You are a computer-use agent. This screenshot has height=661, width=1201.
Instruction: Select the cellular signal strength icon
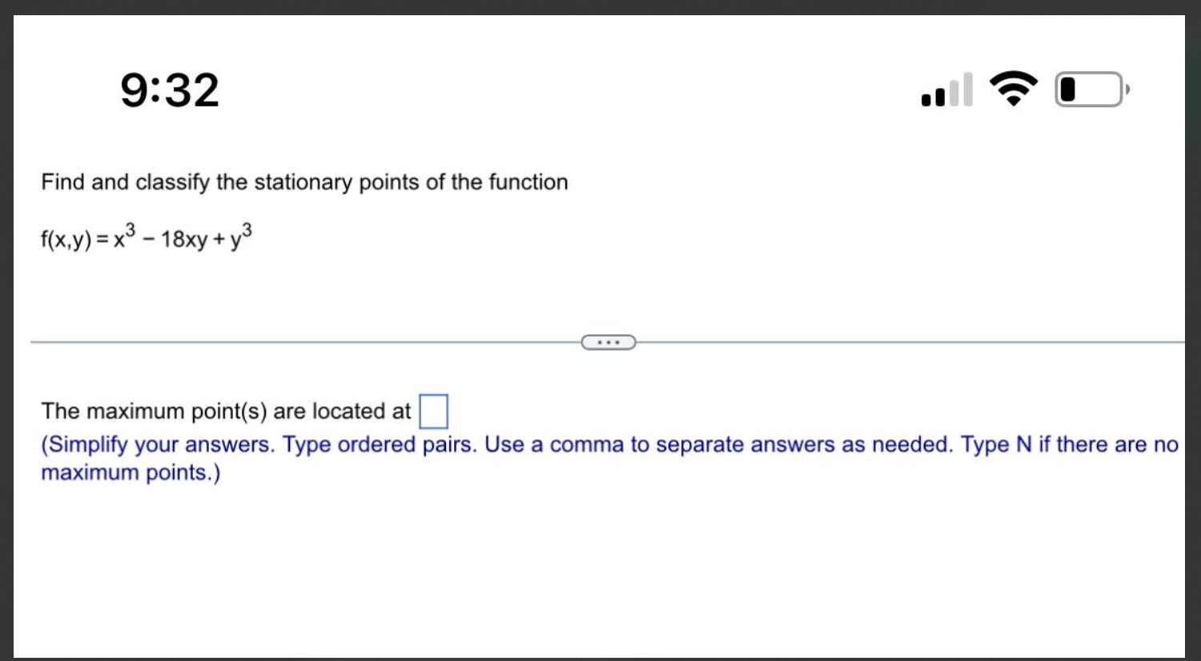[946, 90]
